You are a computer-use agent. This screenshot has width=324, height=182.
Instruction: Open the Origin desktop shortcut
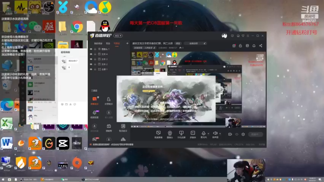tap(77, 163)
